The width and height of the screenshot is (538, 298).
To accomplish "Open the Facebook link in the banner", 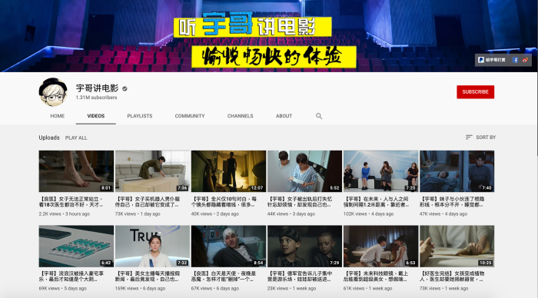I will (516, 60).
